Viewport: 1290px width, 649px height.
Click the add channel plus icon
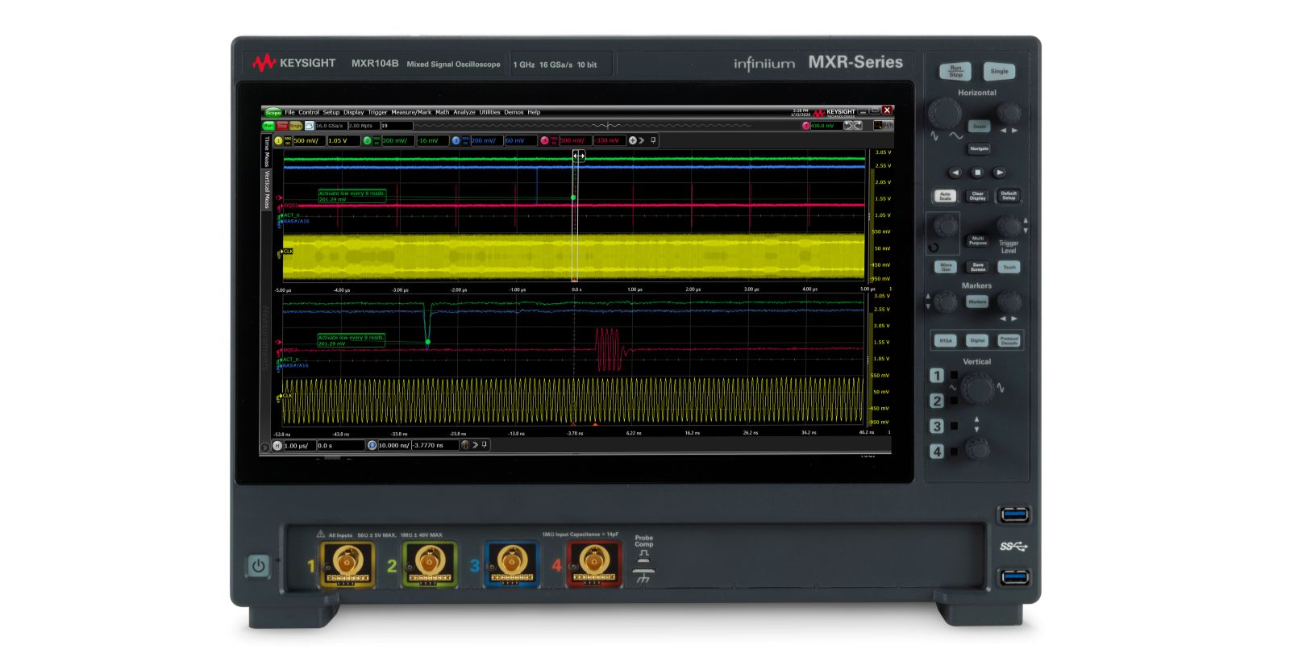pyautogui.click(x=633, y=140)
